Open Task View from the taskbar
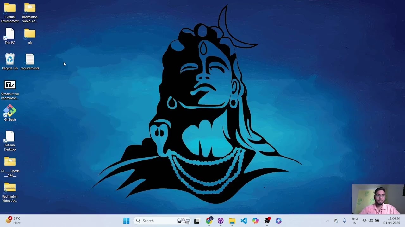The image size is (405, 227). tap(197, 221)
